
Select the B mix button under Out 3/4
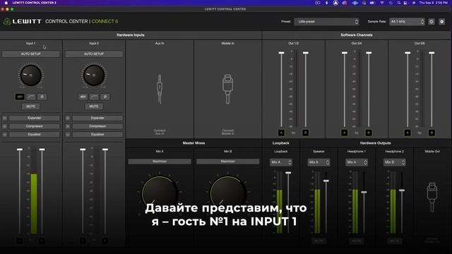pos(369,133)
